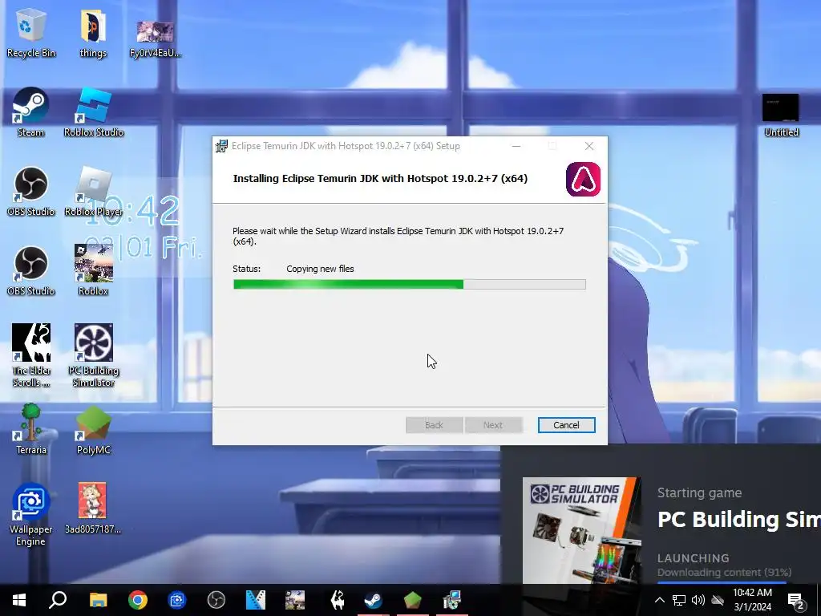Open OBS Studio from the taskbar
The image size is (821, 616).
pos(216,600)
